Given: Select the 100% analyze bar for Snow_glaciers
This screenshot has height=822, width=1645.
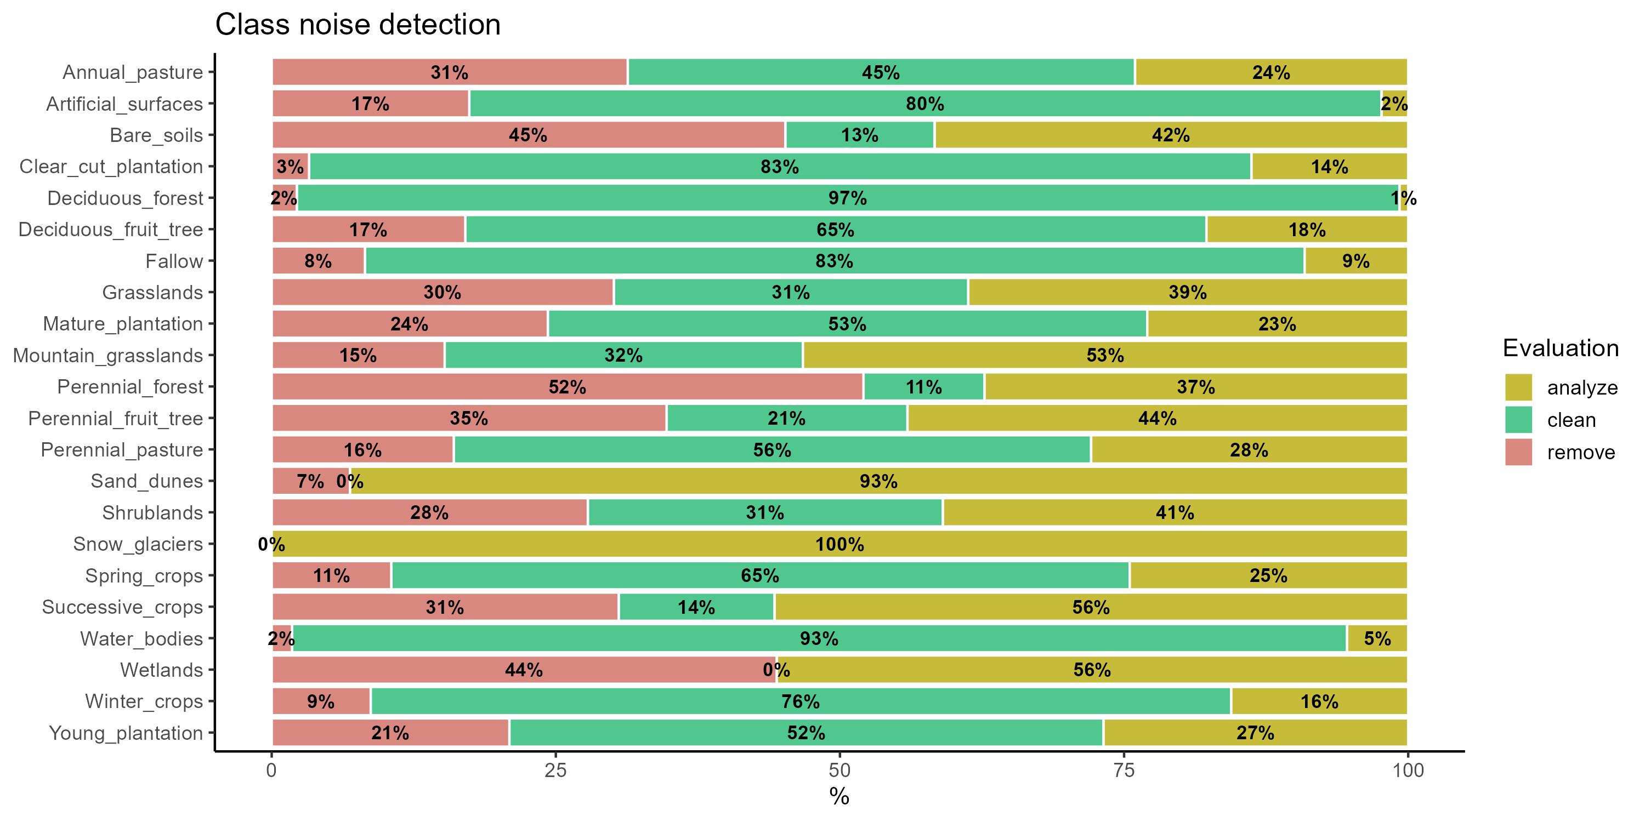Looking at the screenshot, I should point(839,544).
